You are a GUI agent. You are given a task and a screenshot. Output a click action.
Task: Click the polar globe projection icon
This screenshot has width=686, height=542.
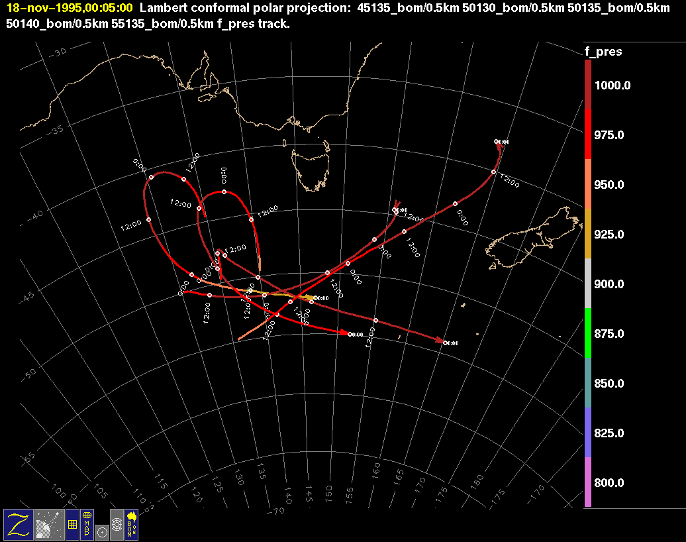click(x=117, y=524)
